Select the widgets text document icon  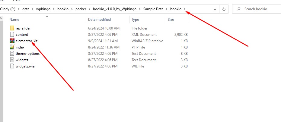(x=12, y=60)
